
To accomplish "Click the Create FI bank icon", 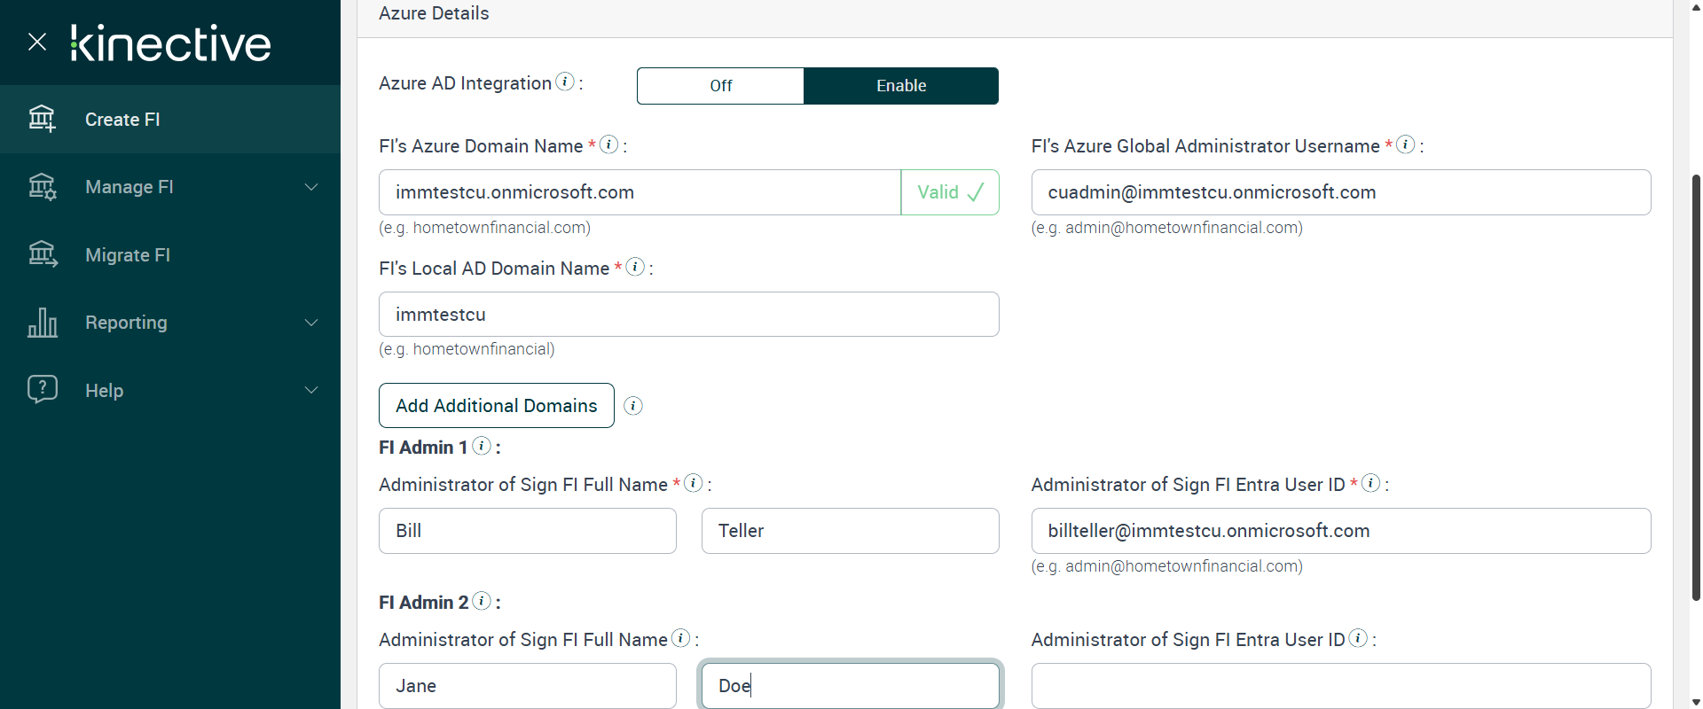I will click(x=42, y=119).
